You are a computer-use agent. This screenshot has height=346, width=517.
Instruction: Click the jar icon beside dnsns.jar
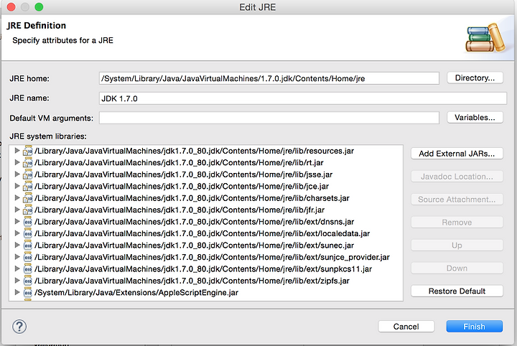[28, 222]
